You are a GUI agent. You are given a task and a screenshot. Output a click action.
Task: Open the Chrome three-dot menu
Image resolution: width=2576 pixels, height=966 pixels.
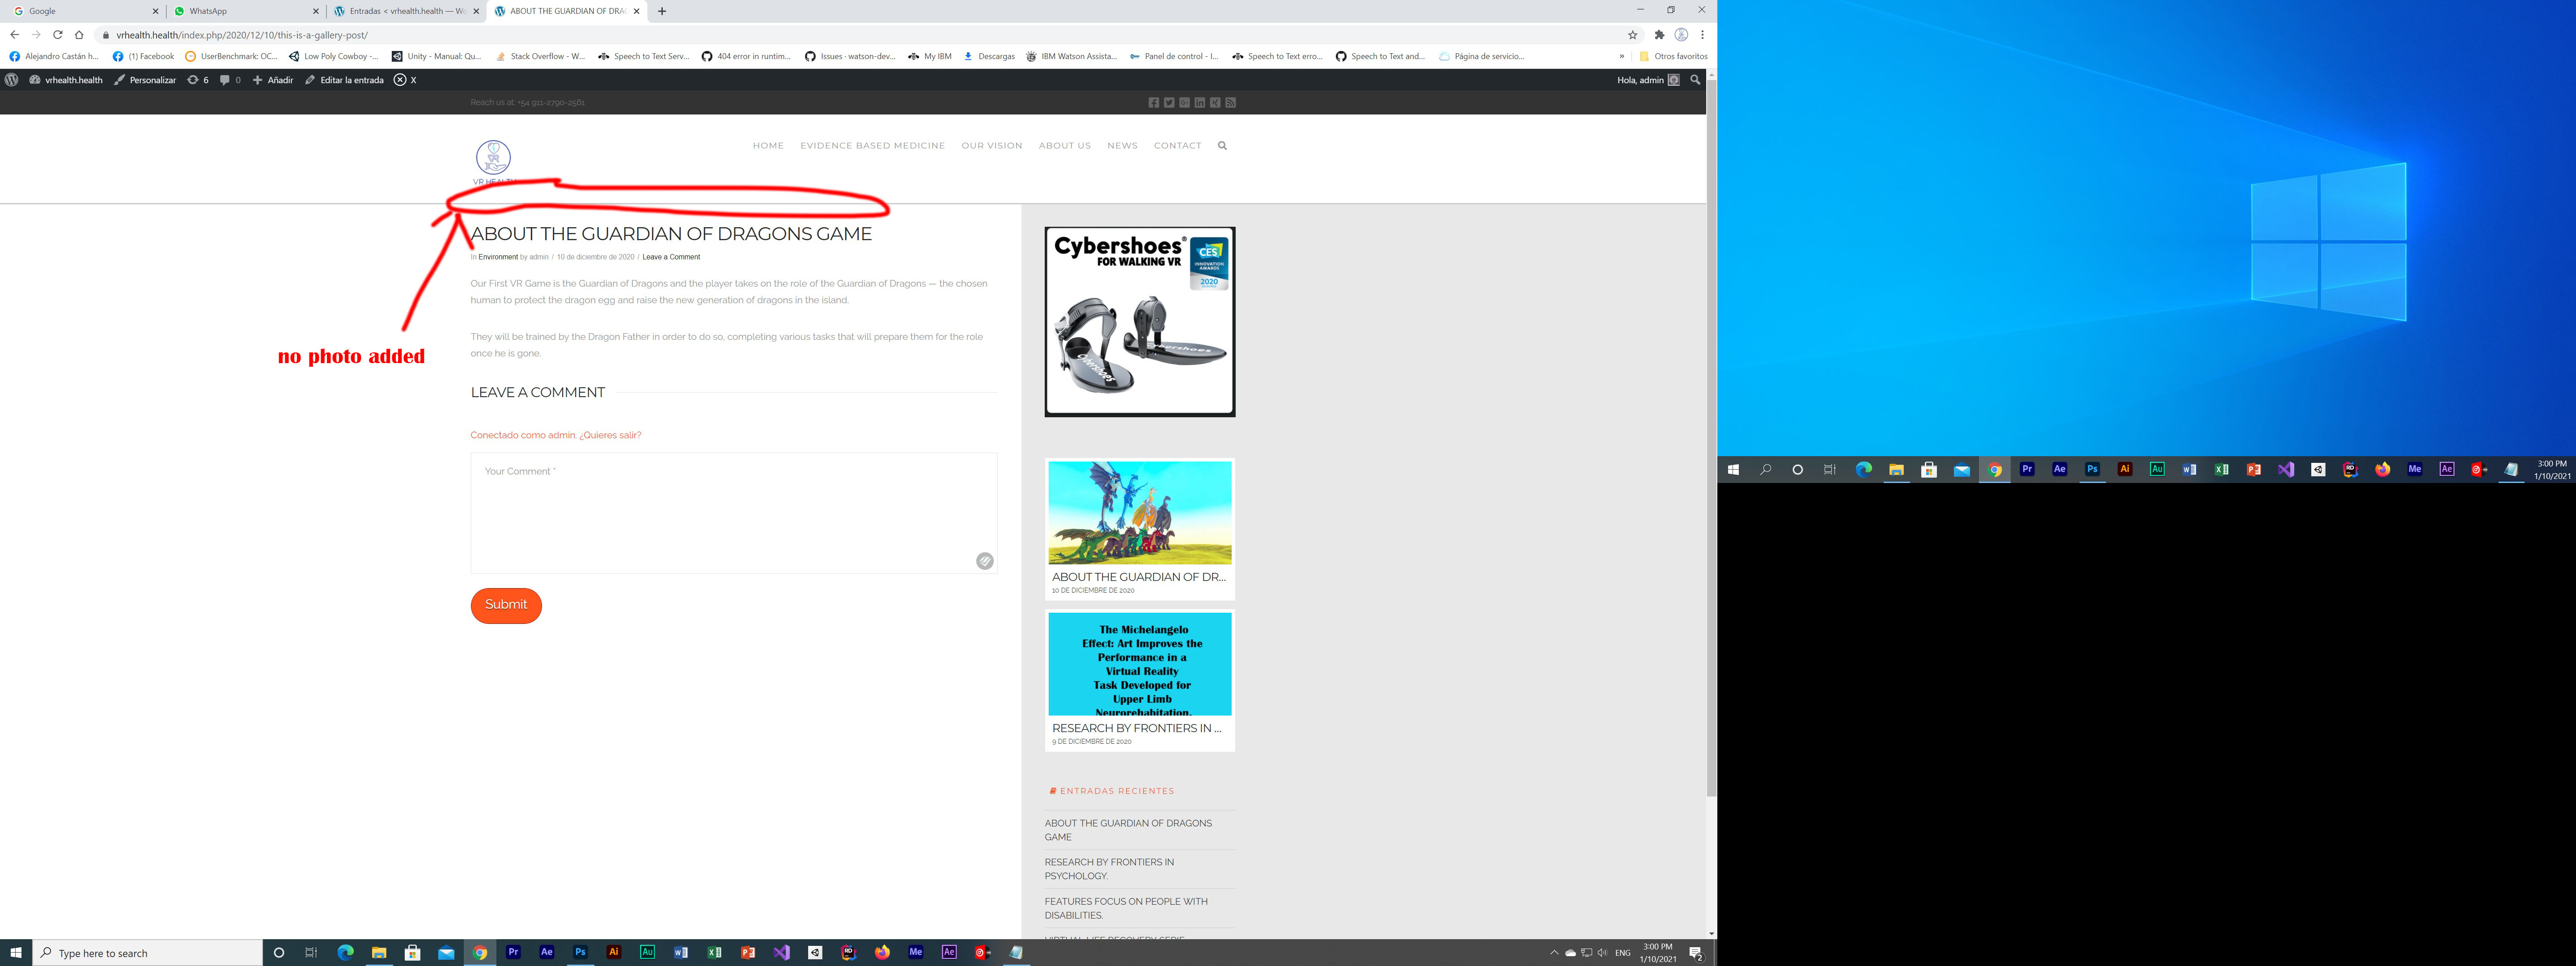[1702, 35]
